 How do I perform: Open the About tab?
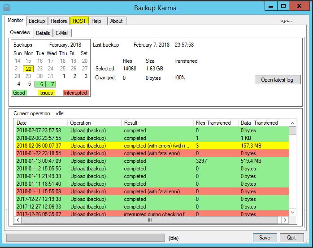117,21
